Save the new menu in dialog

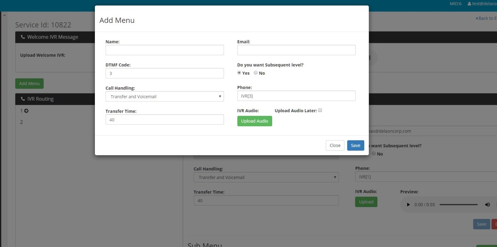(x=356, y=145)
